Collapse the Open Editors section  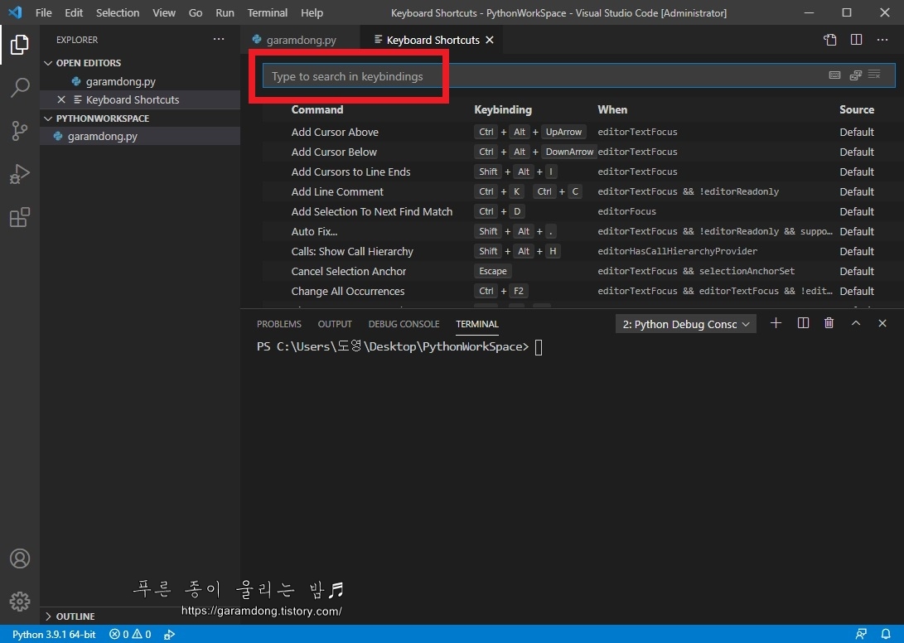click(88, 63)
